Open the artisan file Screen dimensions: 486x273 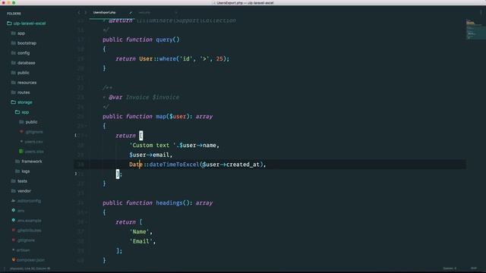coord(21,250)
